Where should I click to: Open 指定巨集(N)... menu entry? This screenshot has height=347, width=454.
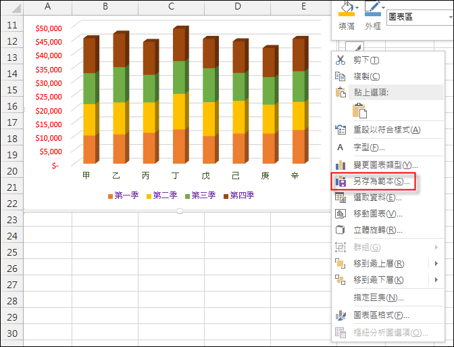click(x=388, y=298)
